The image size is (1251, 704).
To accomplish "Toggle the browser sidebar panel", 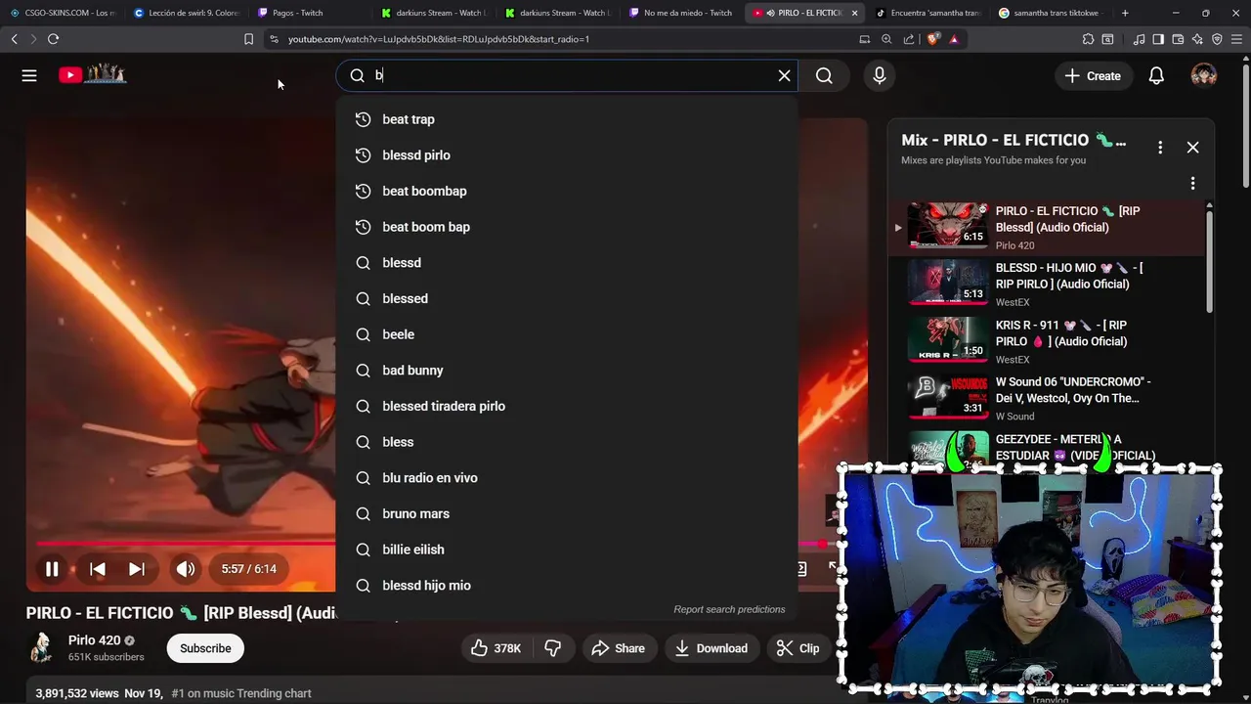I will [1158, 39].
